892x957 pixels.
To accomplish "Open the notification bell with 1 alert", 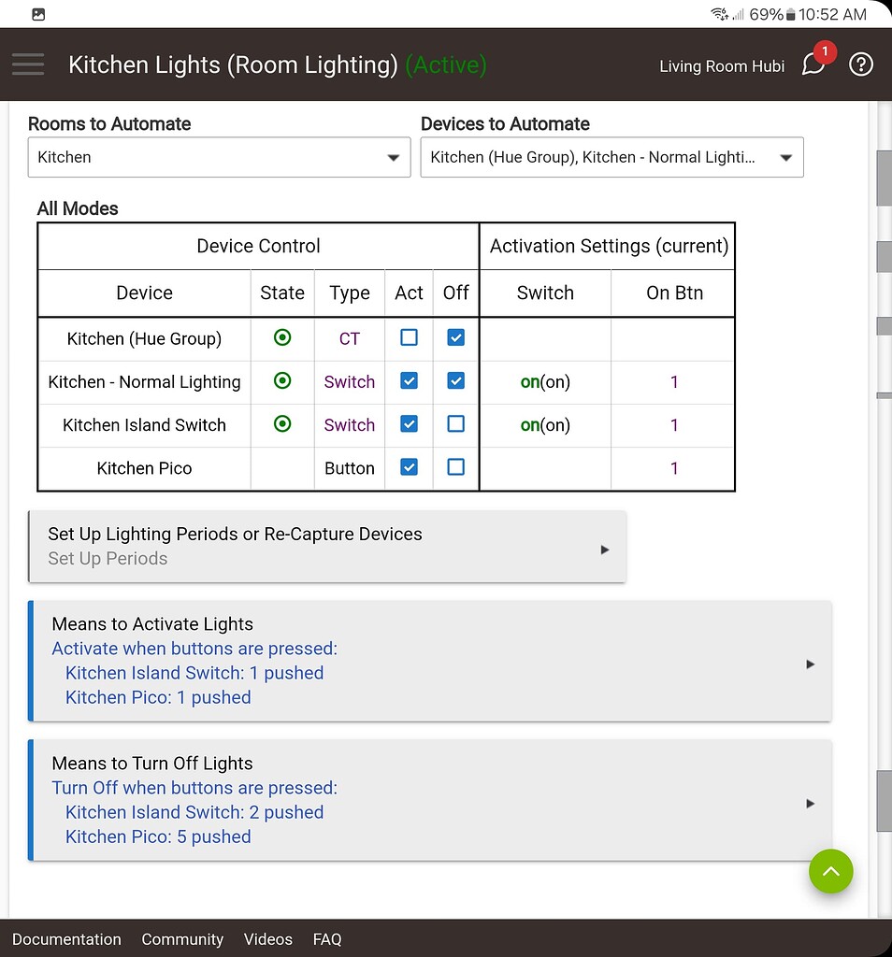I will (x=813, y=64).
